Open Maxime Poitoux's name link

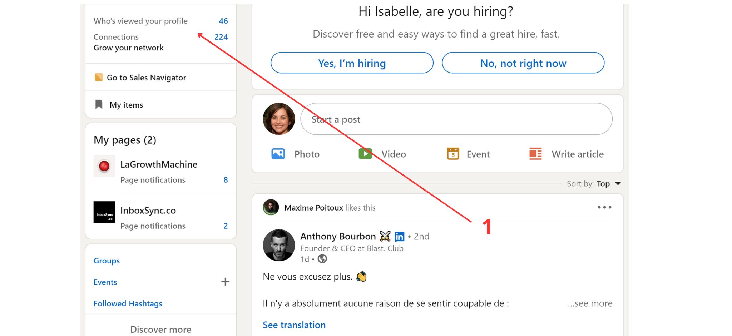[313, 208]
